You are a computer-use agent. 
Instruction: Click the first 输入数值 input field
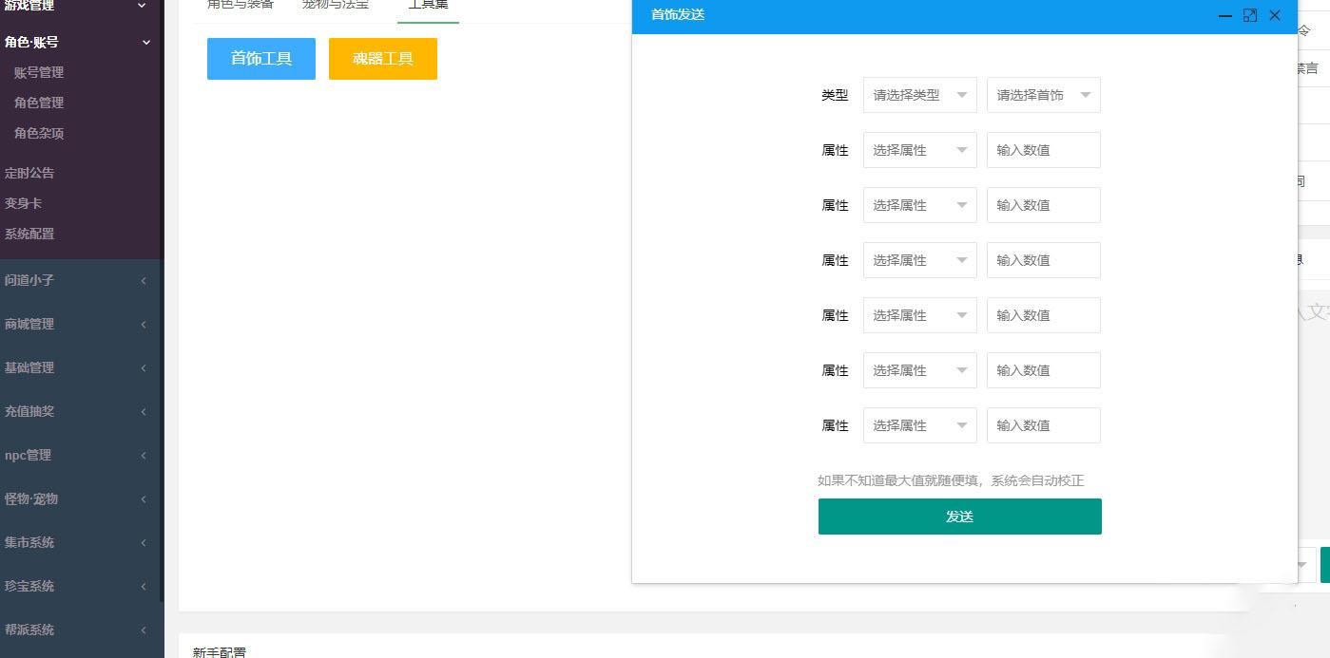pyautogui.click(x=1043, y=150)
